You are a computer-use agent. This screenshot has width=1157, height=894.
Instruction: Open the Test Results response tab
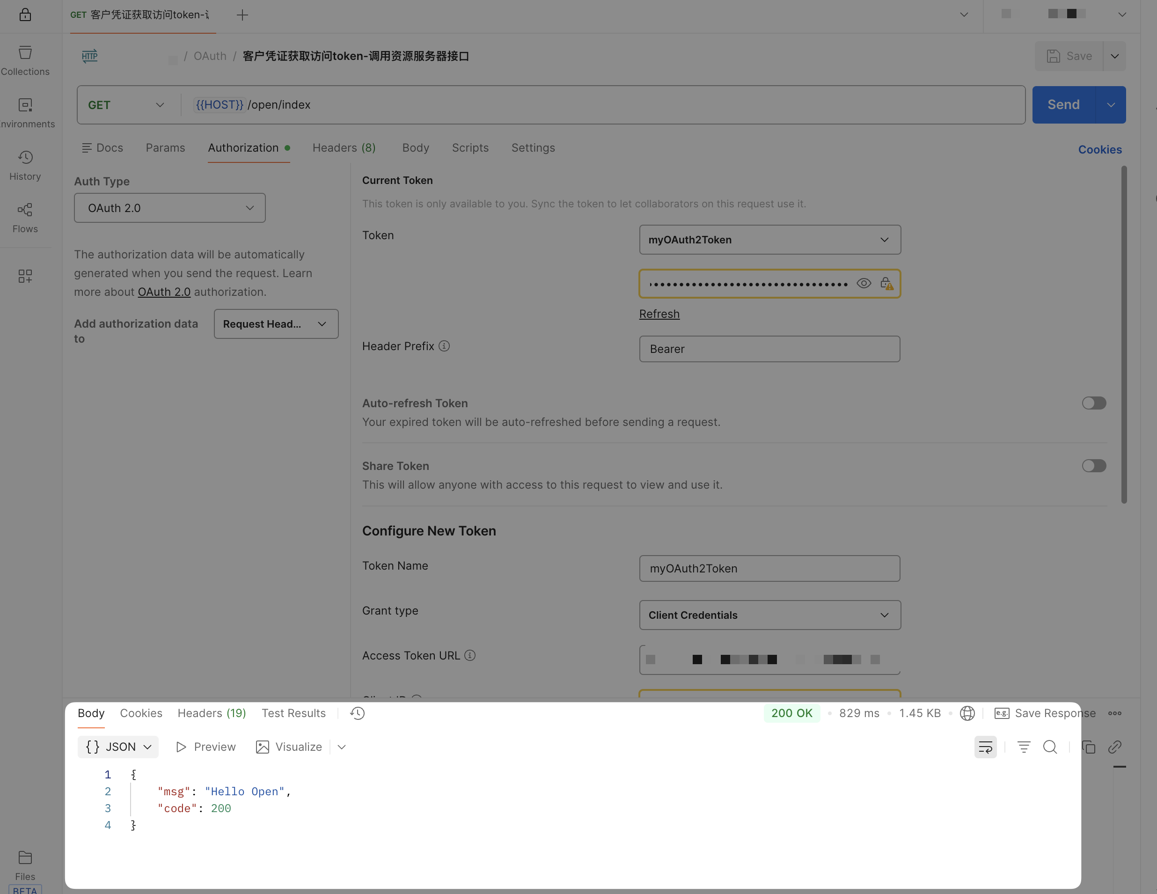click(293, 713)
